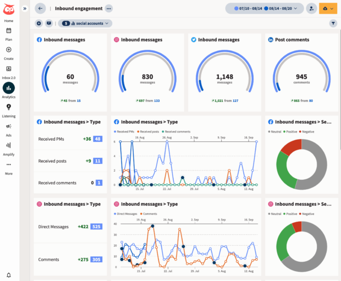The height and width of the screenshot is (281, 341).
Task: Expand the sidebar with double-chevron icon
Action: tap(25, 9)
